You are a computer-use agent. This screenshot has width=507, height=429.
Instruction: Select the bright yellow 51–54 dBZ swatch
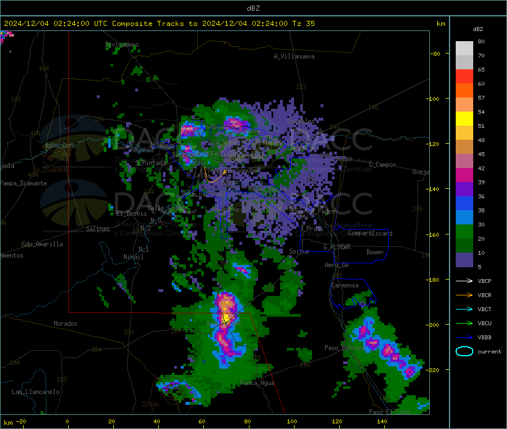point(464,118)
